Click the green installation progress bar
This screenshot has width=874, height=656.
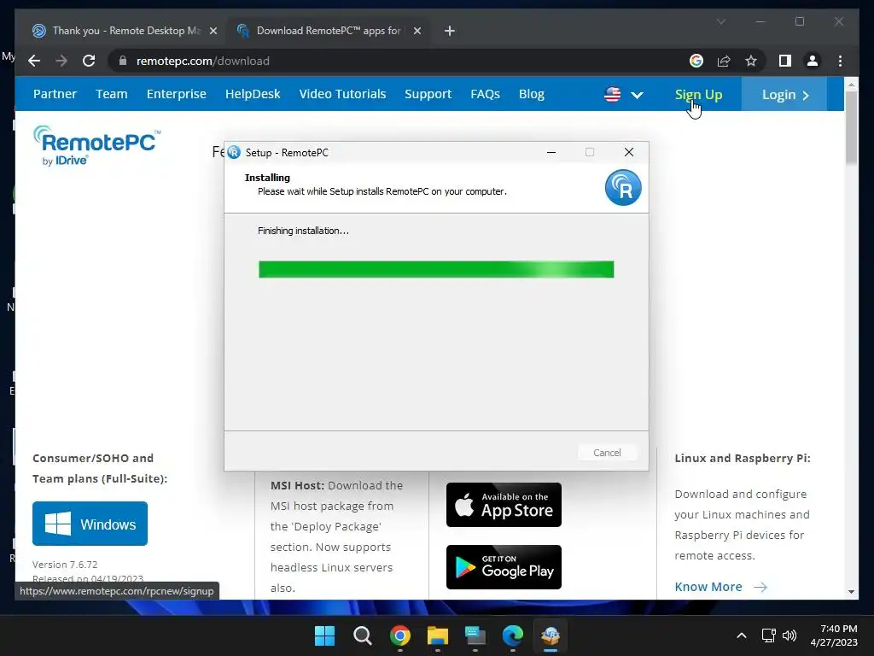tap(436, 269)
